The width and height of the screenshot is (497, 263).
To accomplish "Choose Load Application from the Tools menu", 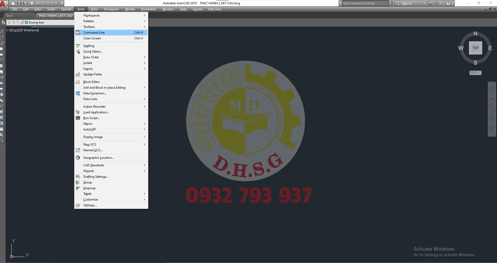I will click(x=111, y=112).
